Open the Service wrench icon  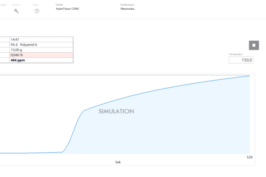click(16, 11)
